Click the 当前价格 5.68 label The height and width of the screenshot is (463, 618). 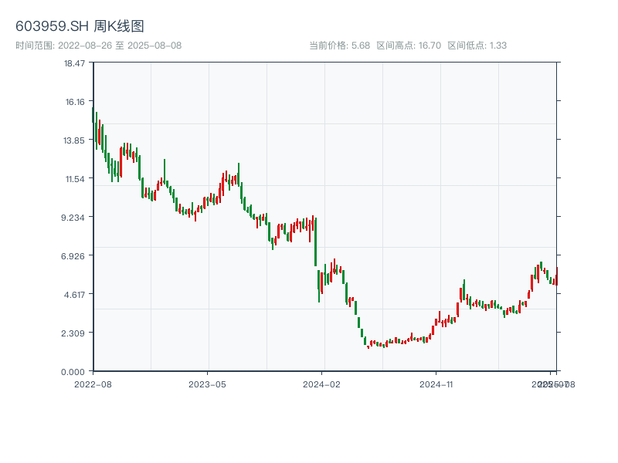[339, 46]
